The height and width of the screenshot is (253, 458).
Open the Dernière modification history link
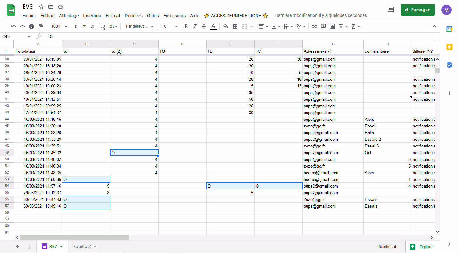pyautogui.click(x=321, y=16)
